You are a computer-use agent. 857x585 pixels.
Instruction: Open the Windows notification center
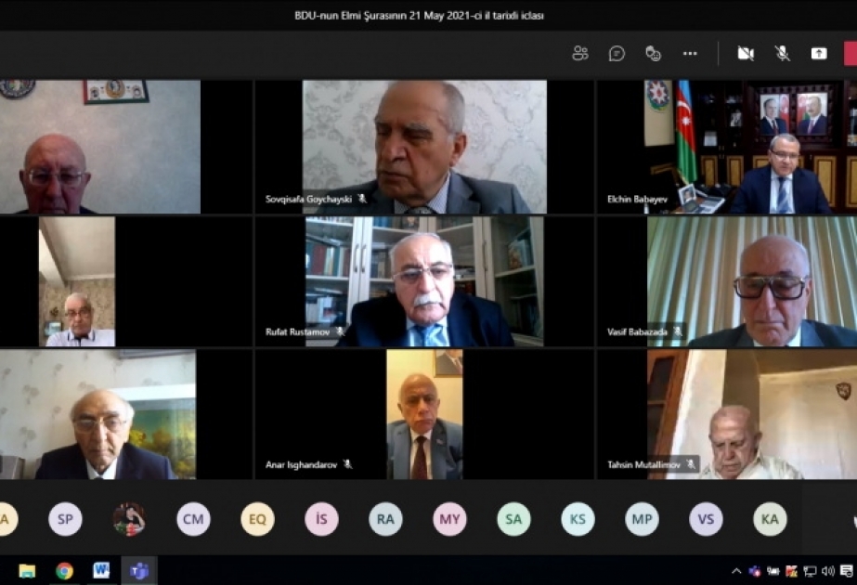pyautogui.click(x=847, y=571)
